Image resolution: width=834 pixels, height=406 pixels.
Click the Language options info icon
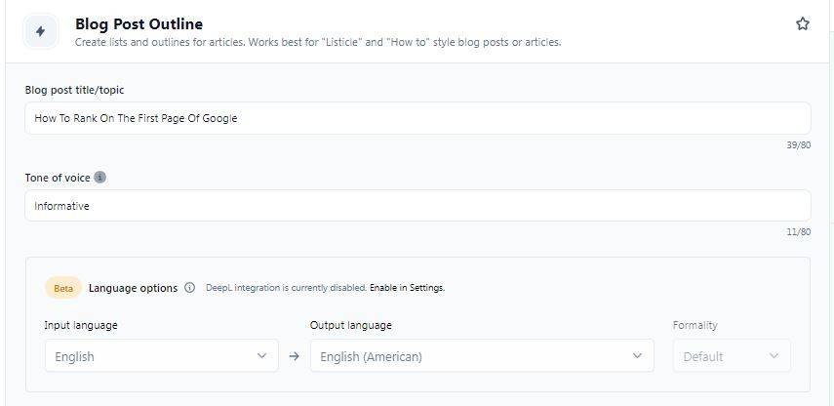(x=189, y=288)
